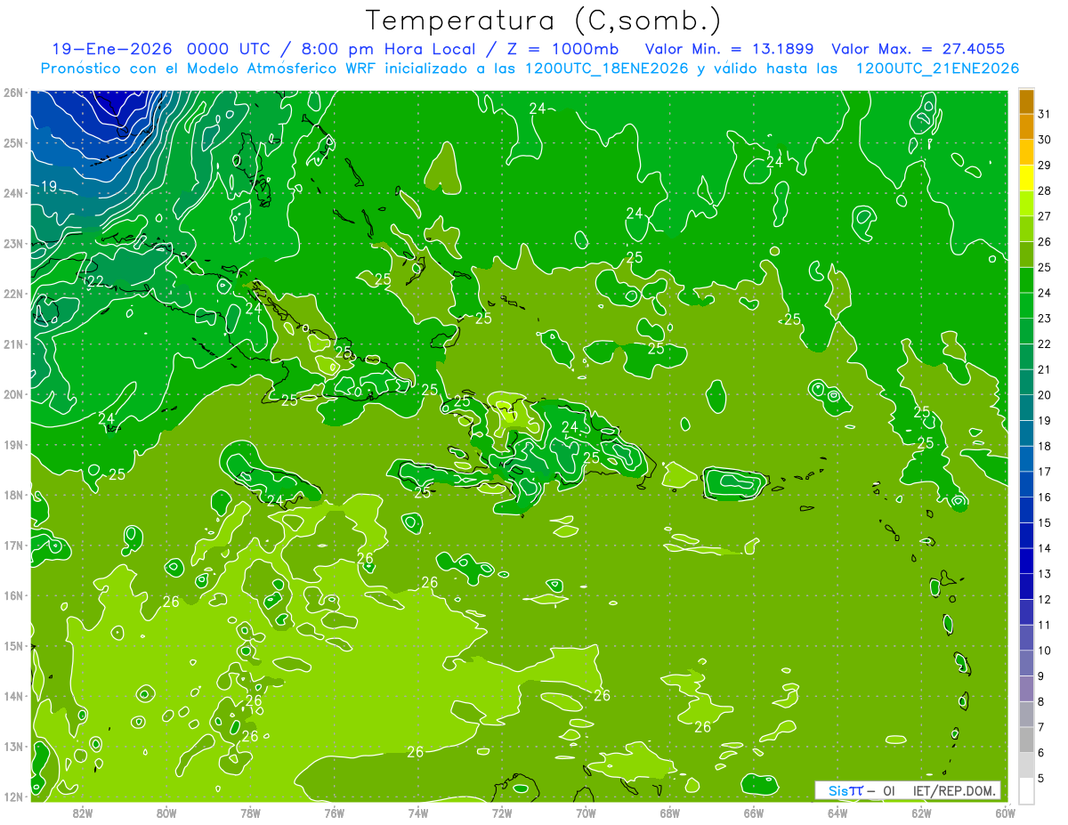
Task: Click the '12N' latitude label
Action: coord(12,797)
